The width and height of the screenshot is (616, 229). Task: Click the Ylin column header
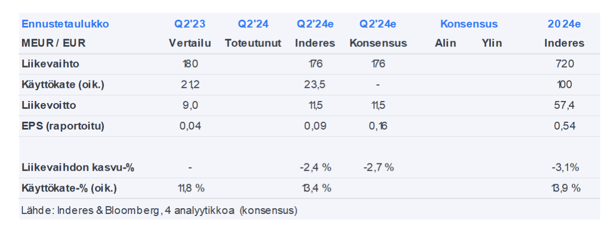click(492, 43)
